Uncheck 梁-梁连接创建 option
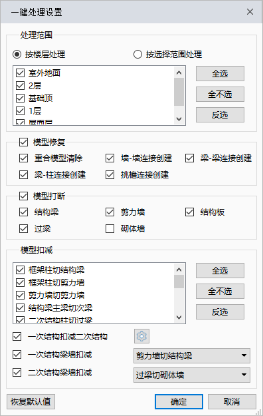Screen dimensions: 263x416 [190, 158]
